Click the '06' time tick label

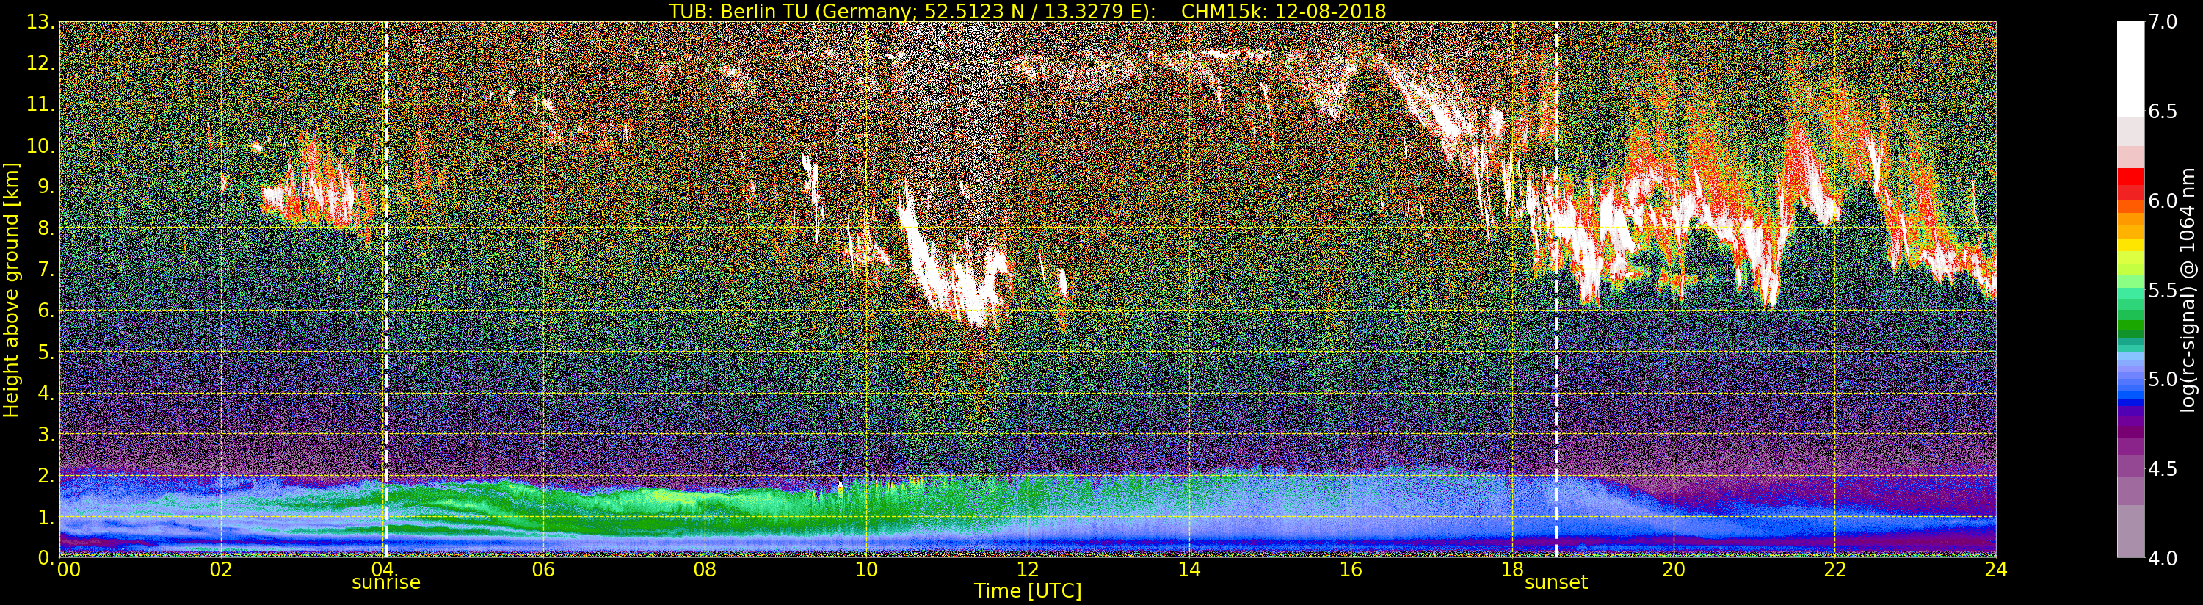pos(543,569)
